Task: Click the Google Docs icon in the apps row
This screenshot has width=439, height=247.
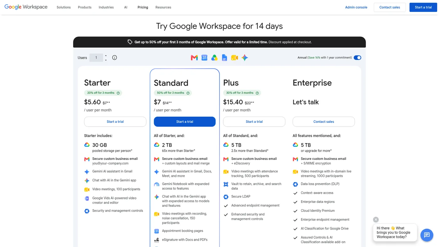Action: point(225,58)
